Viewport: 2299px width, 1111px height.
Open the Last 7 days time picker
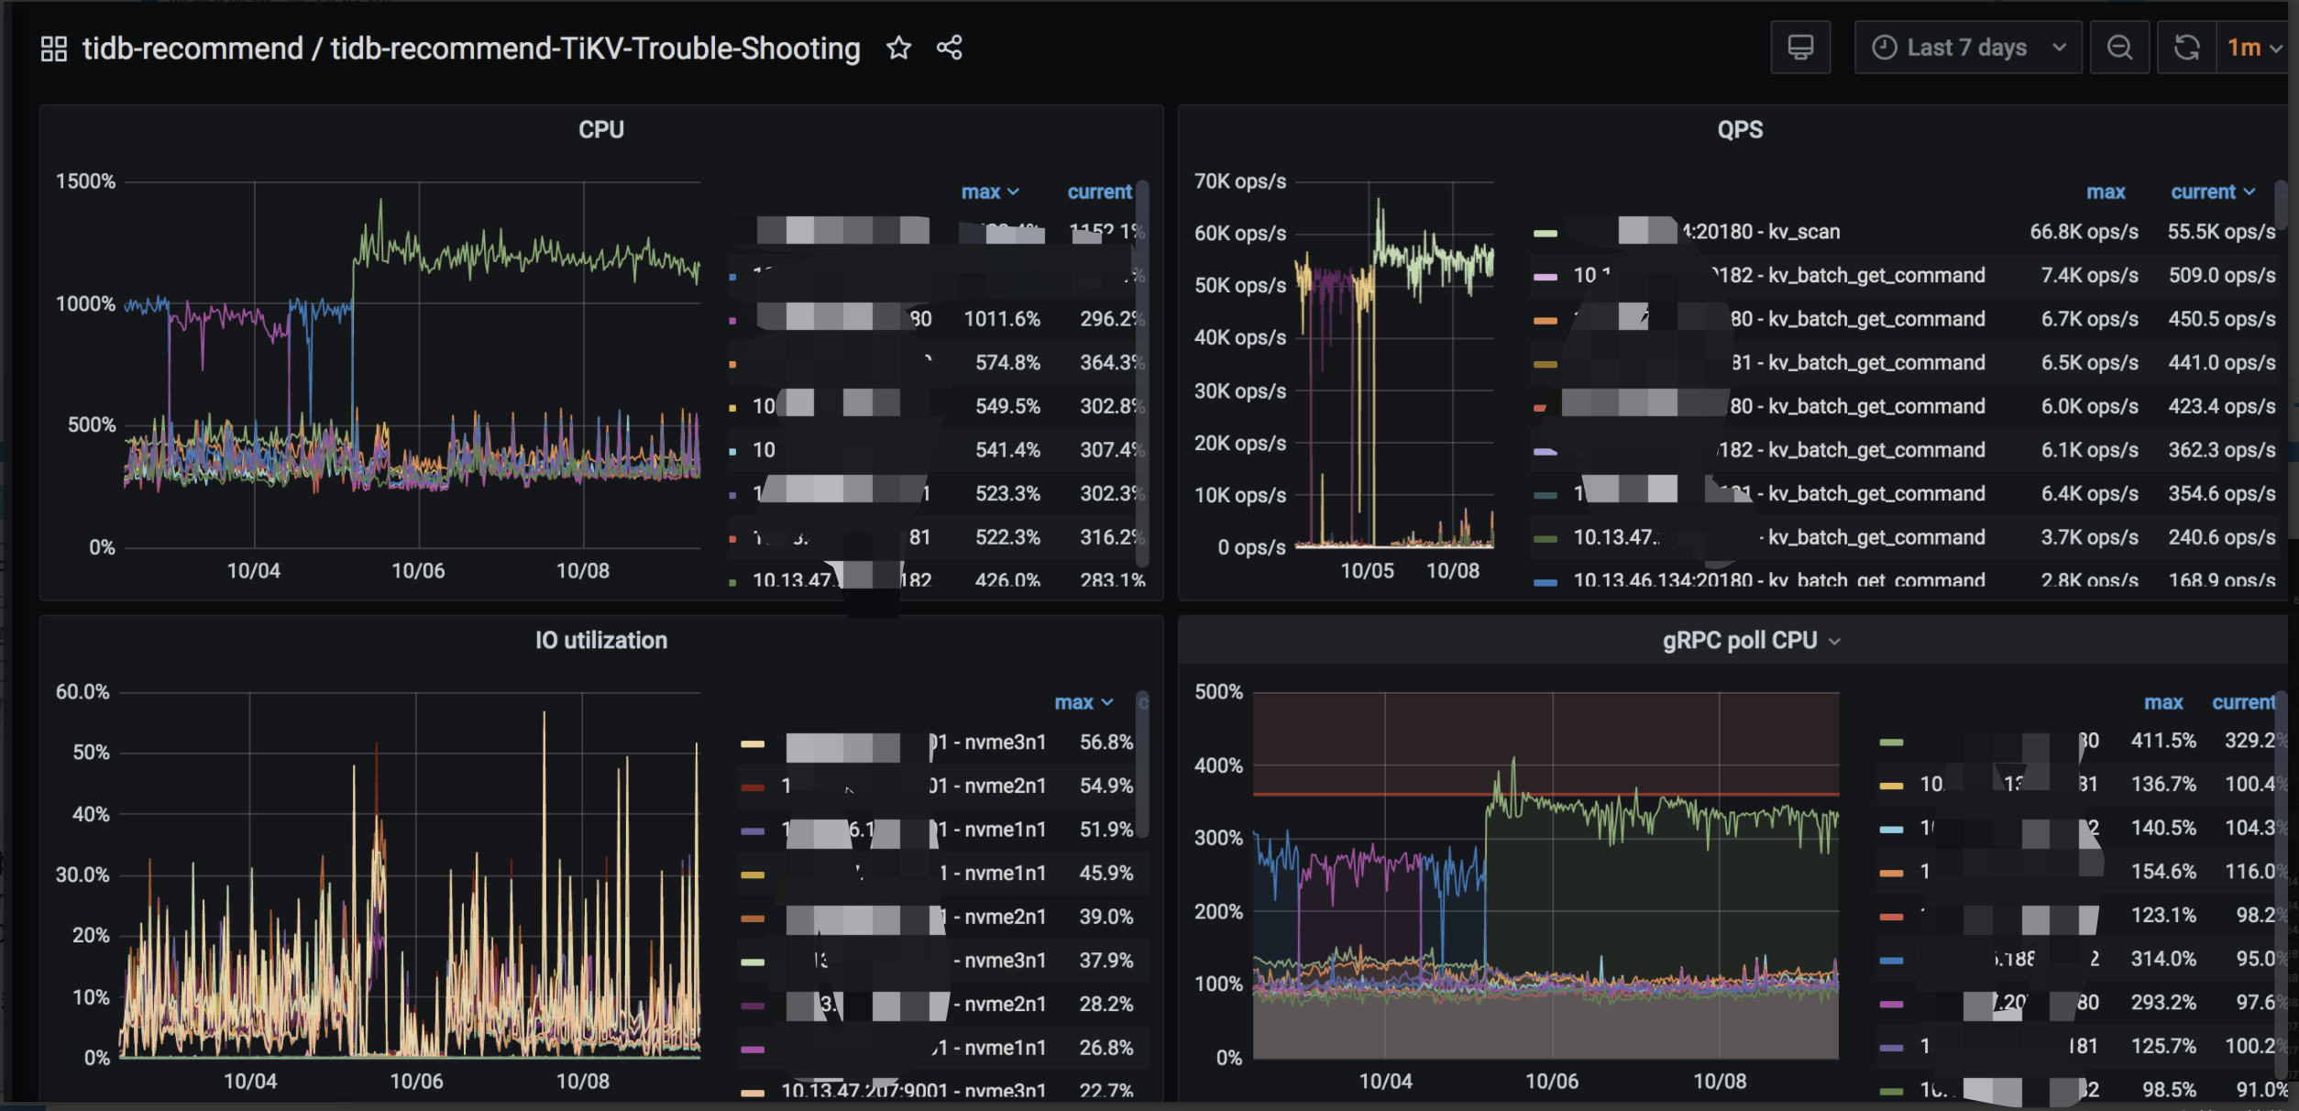click(x=1967, y=48)
